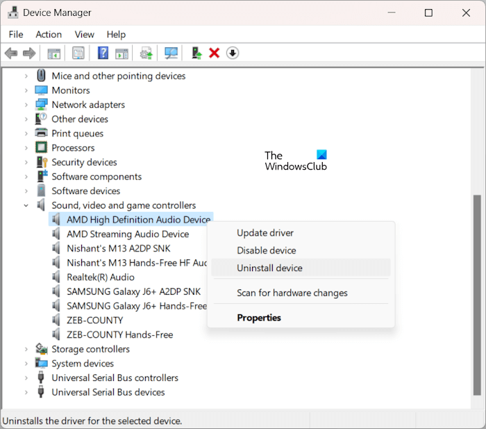486x429 pixels.
Task: Select Nishant's M13 Hands-Free HF Audio
Action: [137, 263]
